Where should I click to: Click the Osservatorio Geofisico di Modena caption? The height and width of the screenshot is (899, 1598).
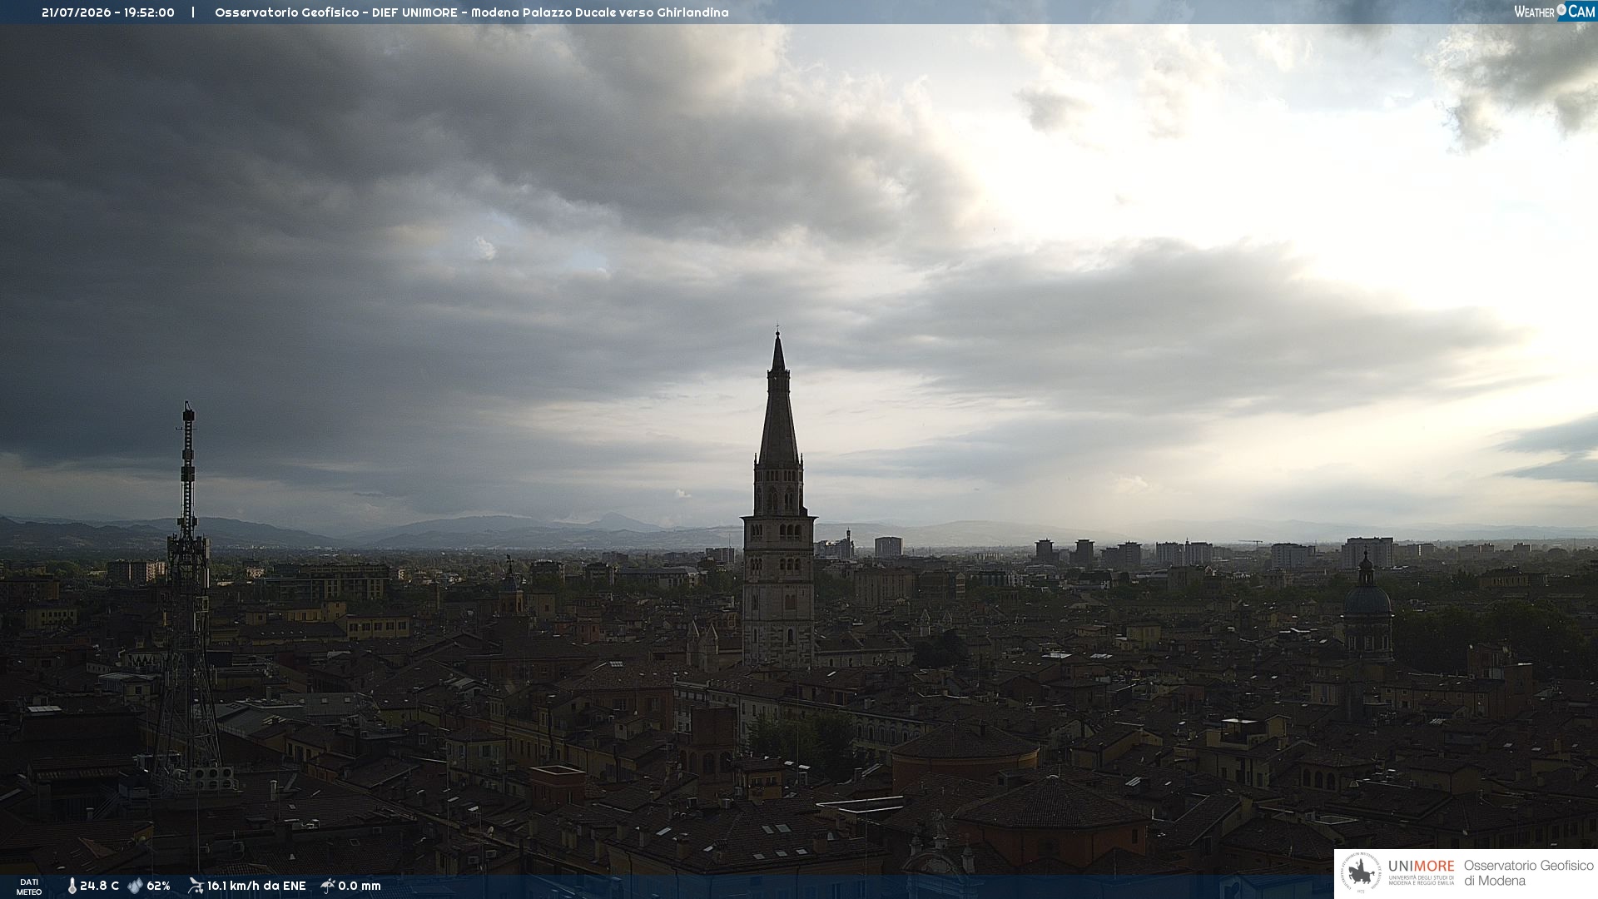[1529, 873]
